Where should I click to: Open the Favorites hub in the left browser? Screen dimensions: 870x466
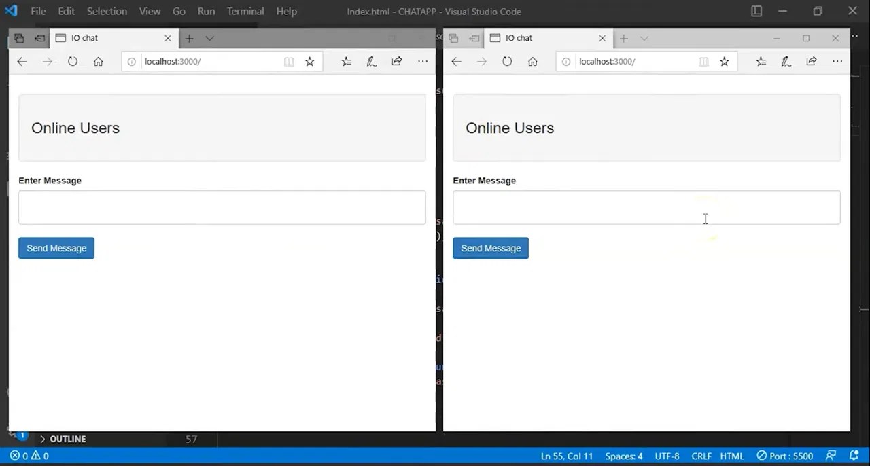(x=346, y=61)
